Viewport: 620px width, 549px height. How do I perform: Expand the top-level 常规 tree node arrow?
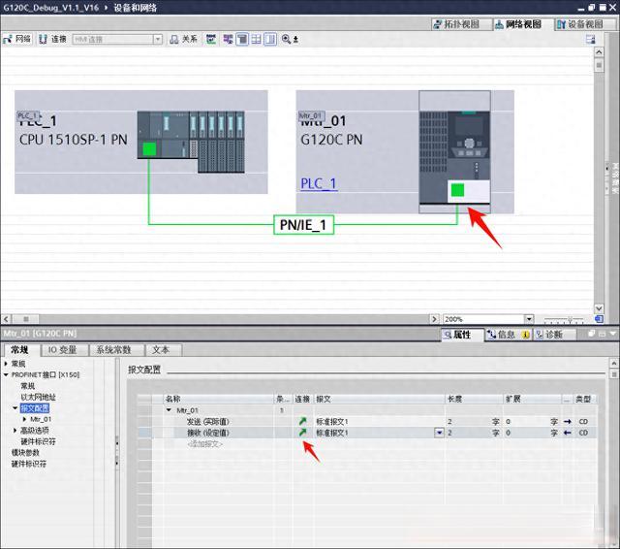[6, 364]
